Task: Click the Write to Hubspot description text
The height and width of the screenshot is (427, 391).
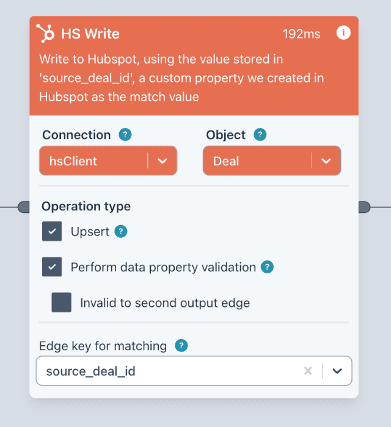Action: 181,78
